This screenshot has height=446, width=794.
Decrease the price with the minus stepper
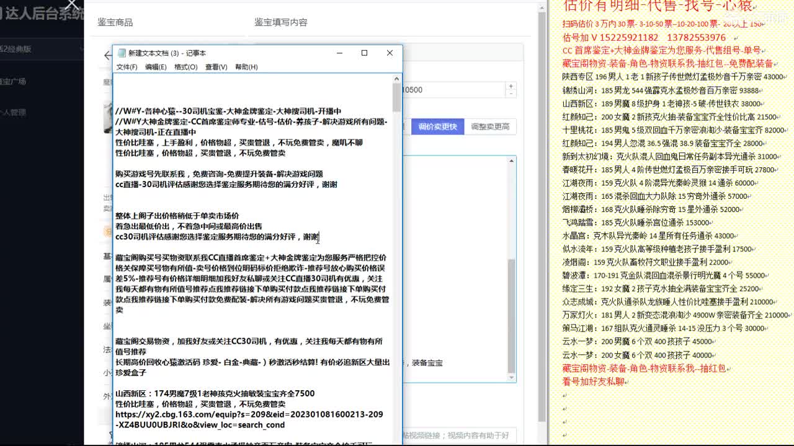pos(511,94)
